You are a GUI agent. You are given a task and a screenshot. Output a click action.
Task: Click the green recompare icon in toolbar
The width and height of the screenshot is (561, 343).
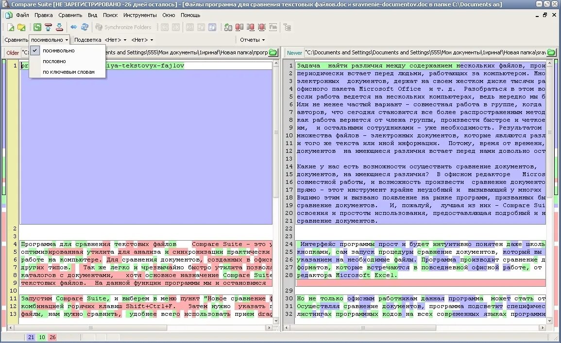[37, 27]
